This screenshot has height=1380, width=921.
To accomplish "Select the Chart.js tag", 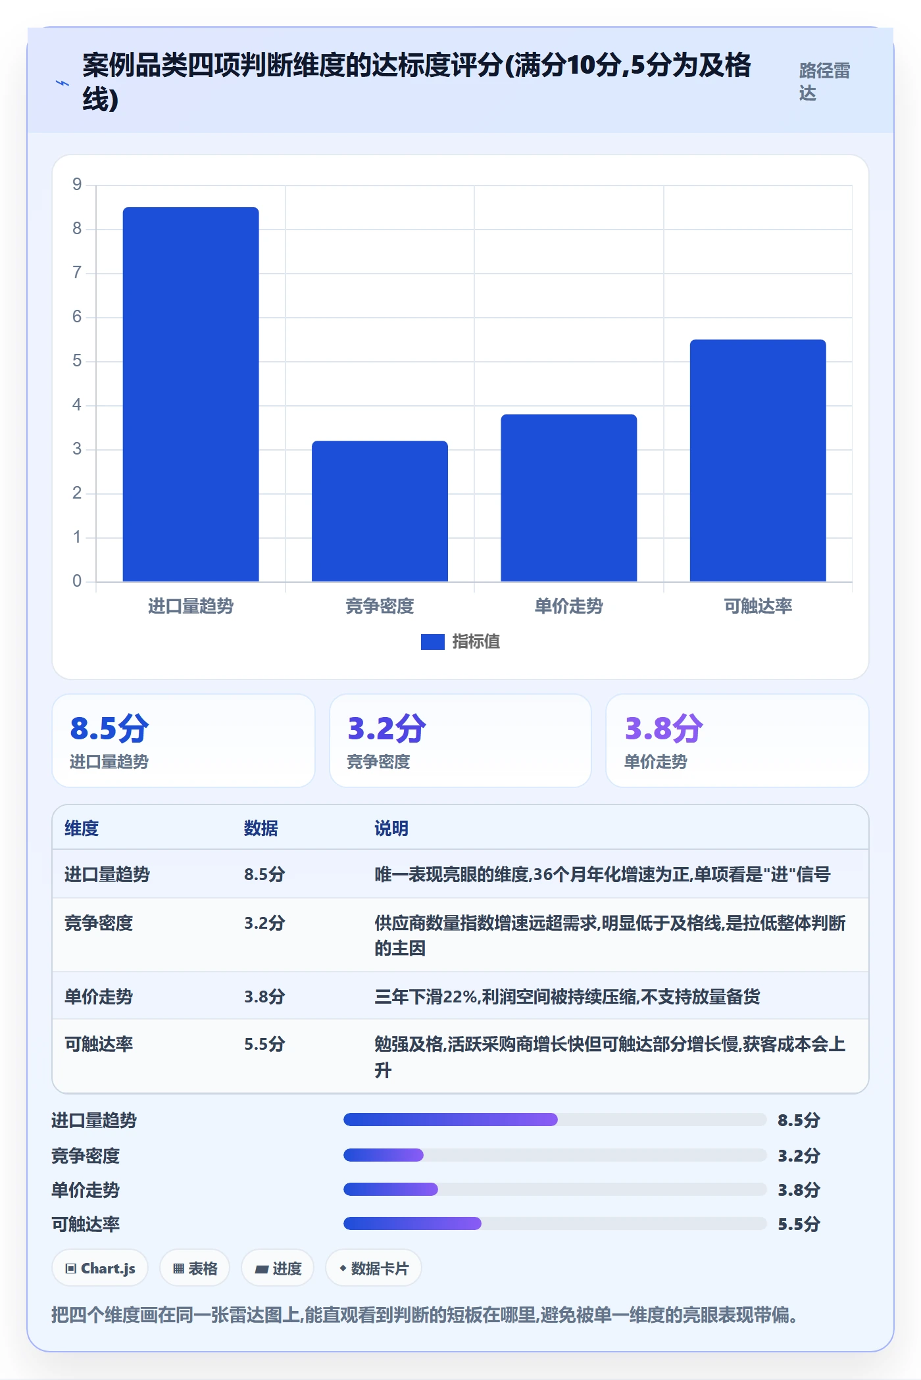I will [100, 1268].
